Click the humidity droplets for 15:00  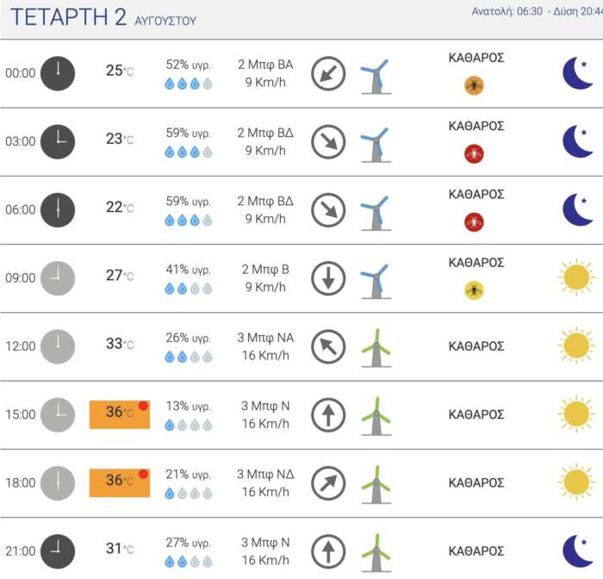click(188, 425)
